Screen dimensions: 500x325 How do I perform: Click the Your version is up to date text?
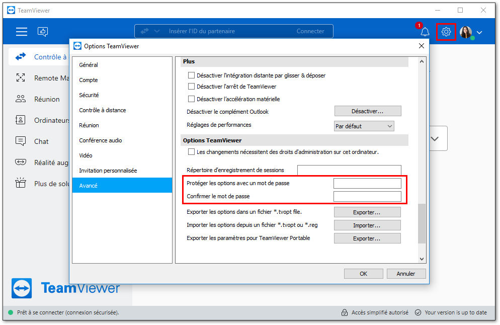pyautogui.click(x=456, y=312)
